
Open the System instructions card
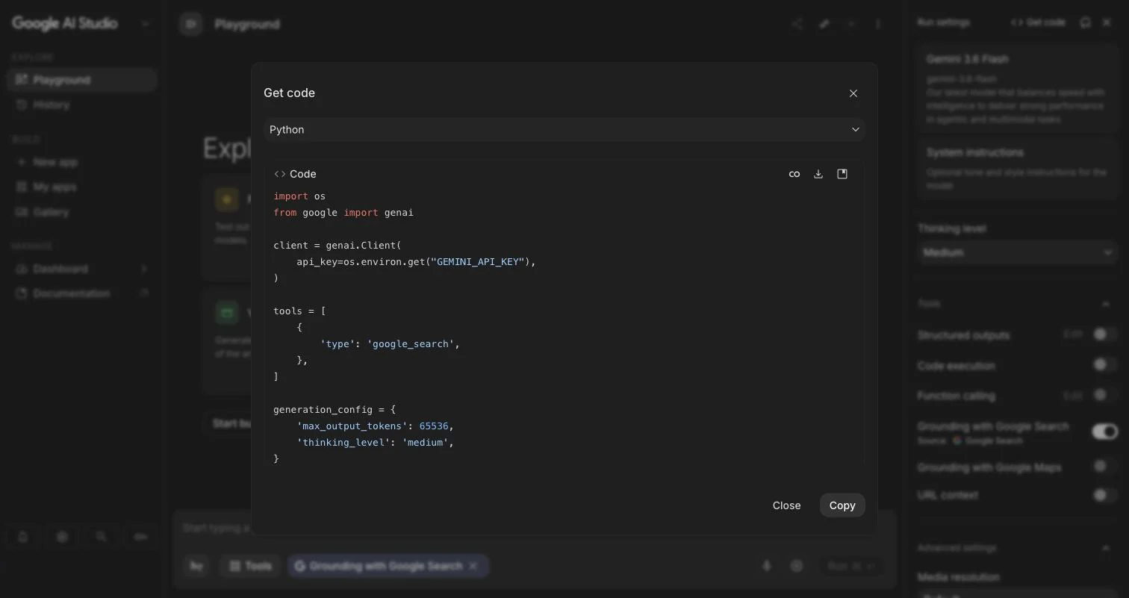[1017, 169]
